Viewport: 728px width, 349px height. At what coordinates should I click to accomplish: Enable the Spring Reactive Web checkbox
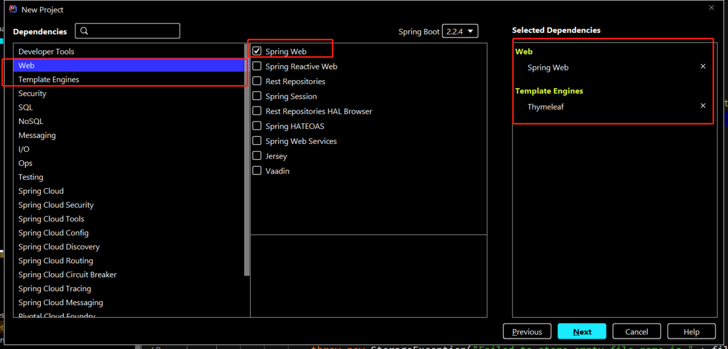(257, 67)
